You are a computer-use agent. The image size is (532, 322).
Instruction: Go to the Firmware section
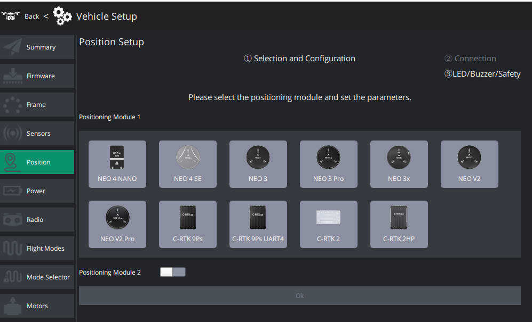37,76
